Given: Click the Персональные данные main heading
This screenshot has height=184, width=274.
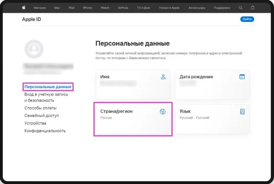Looking at the screenshot, I should 133,43.
